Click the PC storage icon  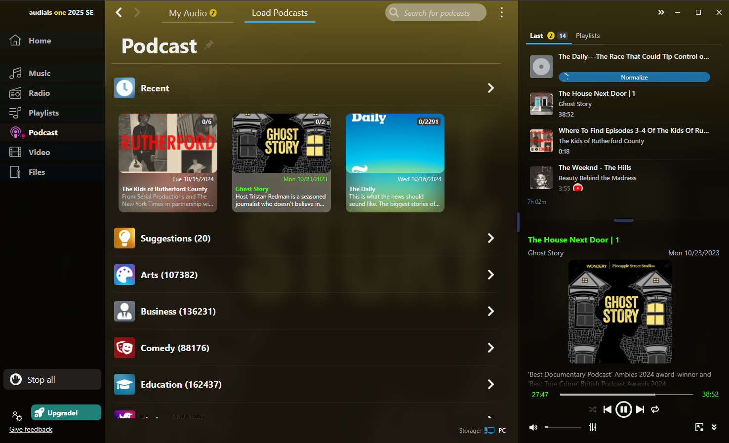click(489, 430)
